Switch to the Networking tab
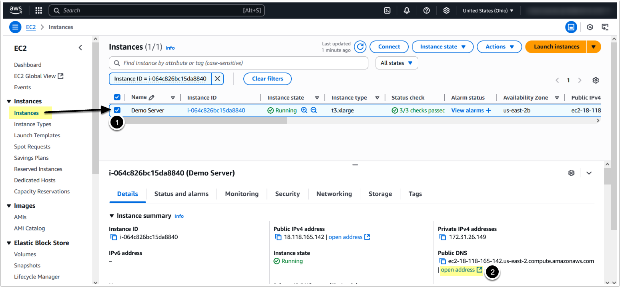The width and height of the screenshot is (620, 287). (x=334, y=194)
